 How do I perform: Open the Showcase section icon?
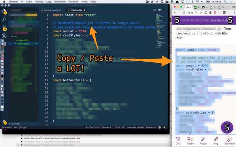point(229,139)
